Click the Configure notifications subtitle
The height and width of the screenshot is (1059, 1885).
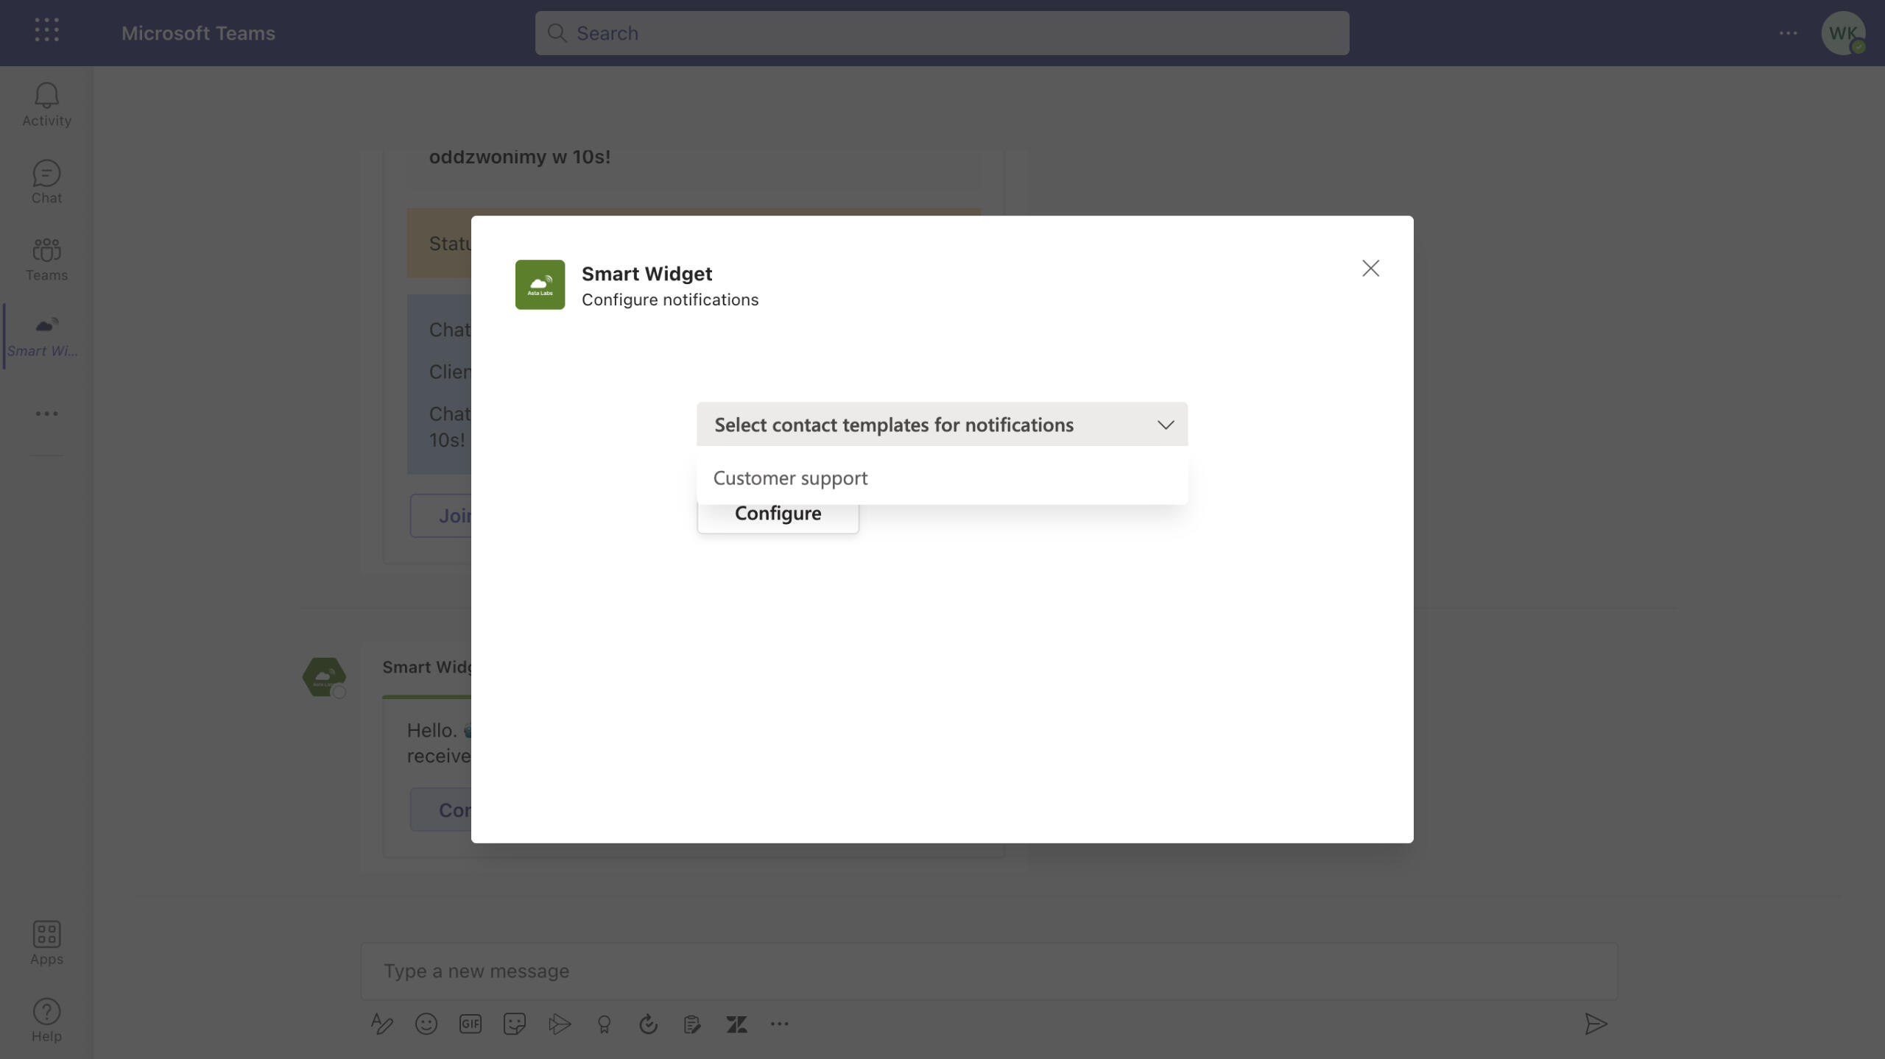[670, 300]
